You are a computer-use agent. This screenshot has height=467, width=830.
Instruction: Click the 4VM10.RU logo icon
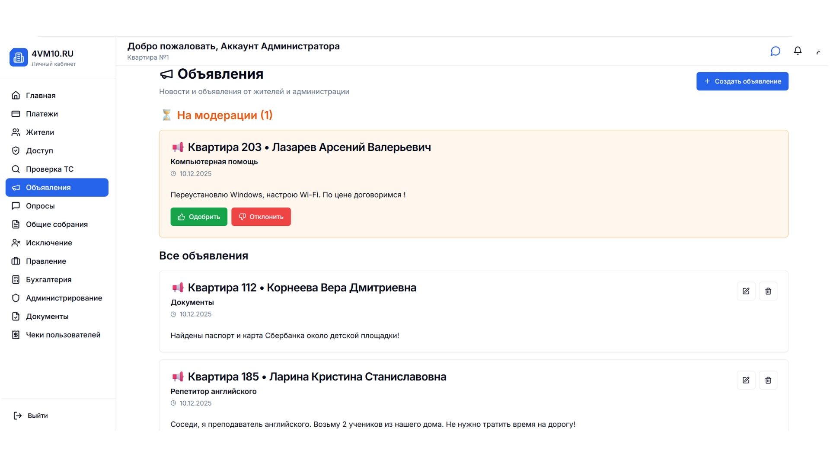19,57
